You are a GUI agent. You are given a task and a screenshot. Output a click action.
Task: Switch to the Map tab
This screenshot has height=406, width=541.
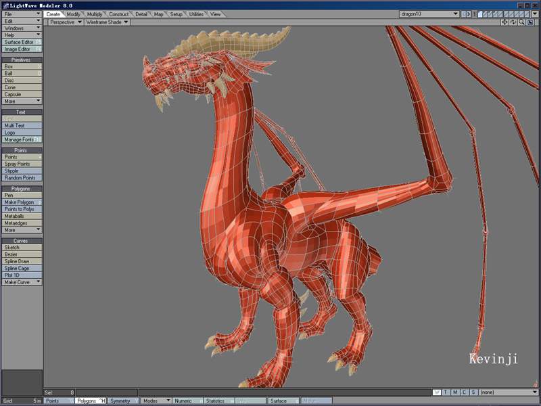pos(159,14)
